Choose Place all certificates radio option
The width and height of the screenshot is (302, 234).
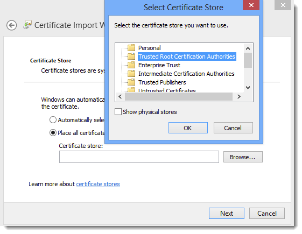coord(53,132)
